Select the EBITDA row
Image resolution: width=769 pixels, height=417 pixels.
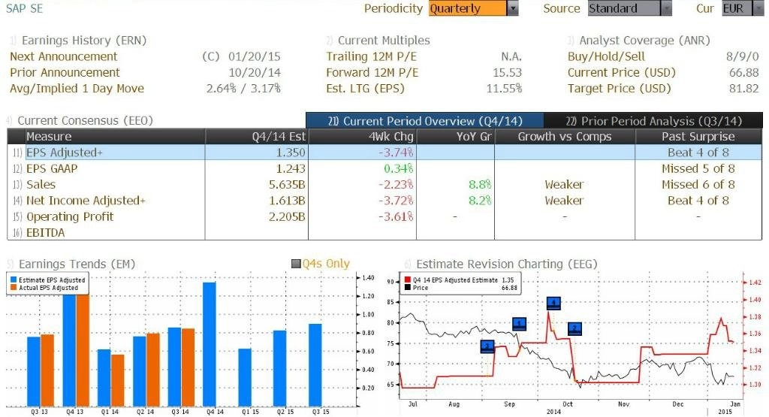pyautogui.click(x=384, y=232)
